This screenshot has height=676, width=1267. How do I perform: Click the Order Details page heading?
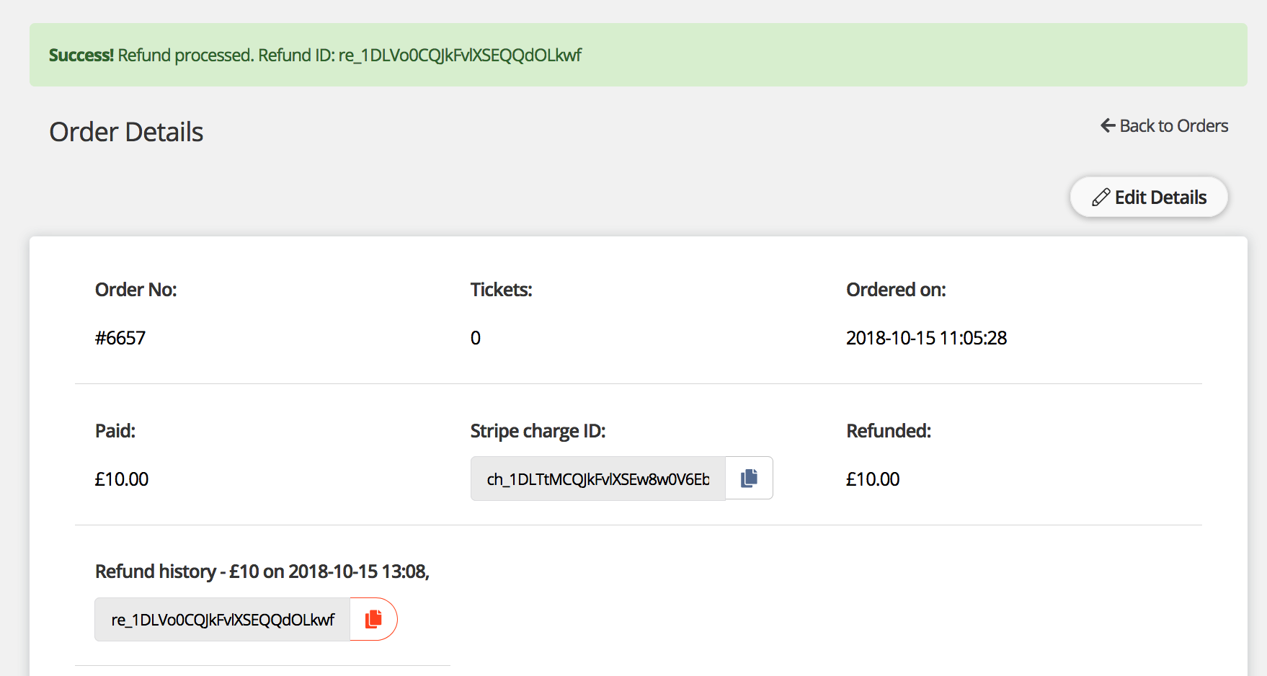pyautogui.click(x=126, y=132)
